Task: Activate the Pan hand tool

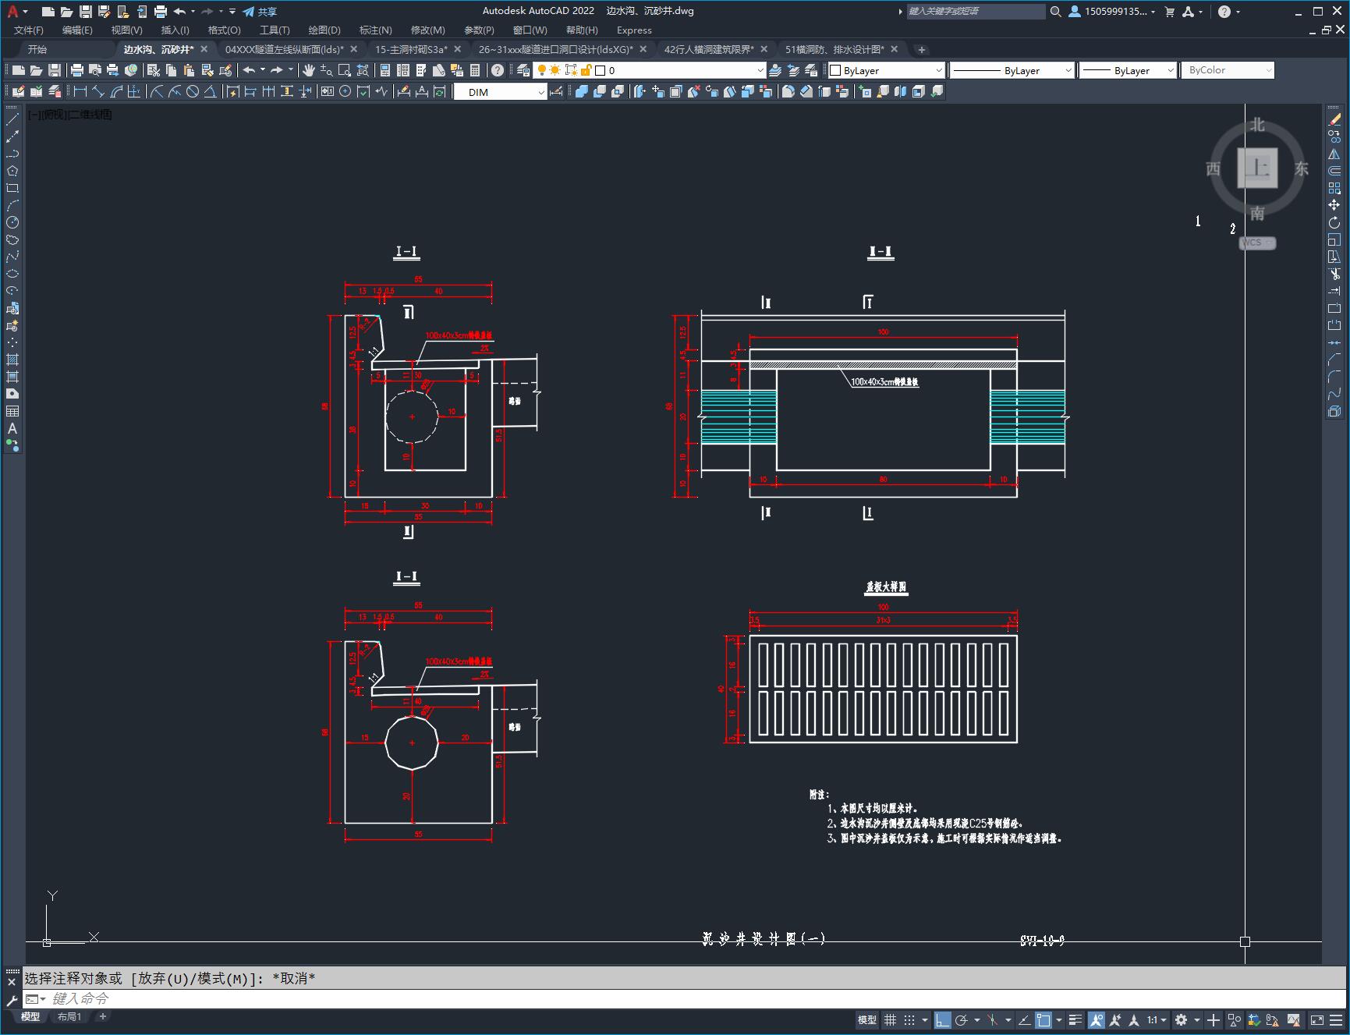Action: click(309, 70)
